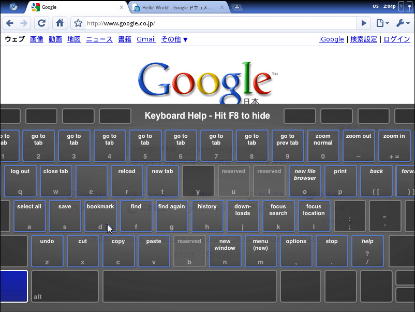
Task: Click the address bar URL field
Action: (x=220, y=23)
